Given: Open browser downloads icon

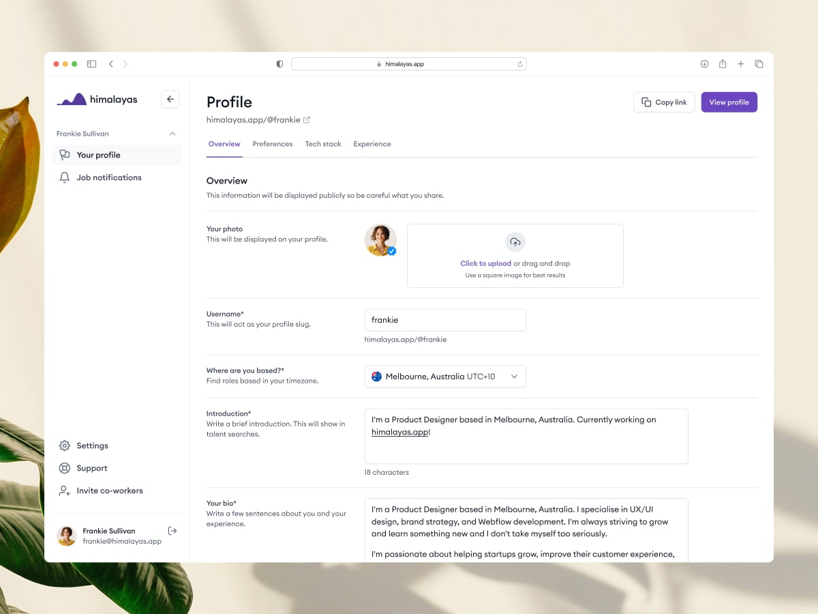Looking at the screenshot, I should tap(704, 64).
